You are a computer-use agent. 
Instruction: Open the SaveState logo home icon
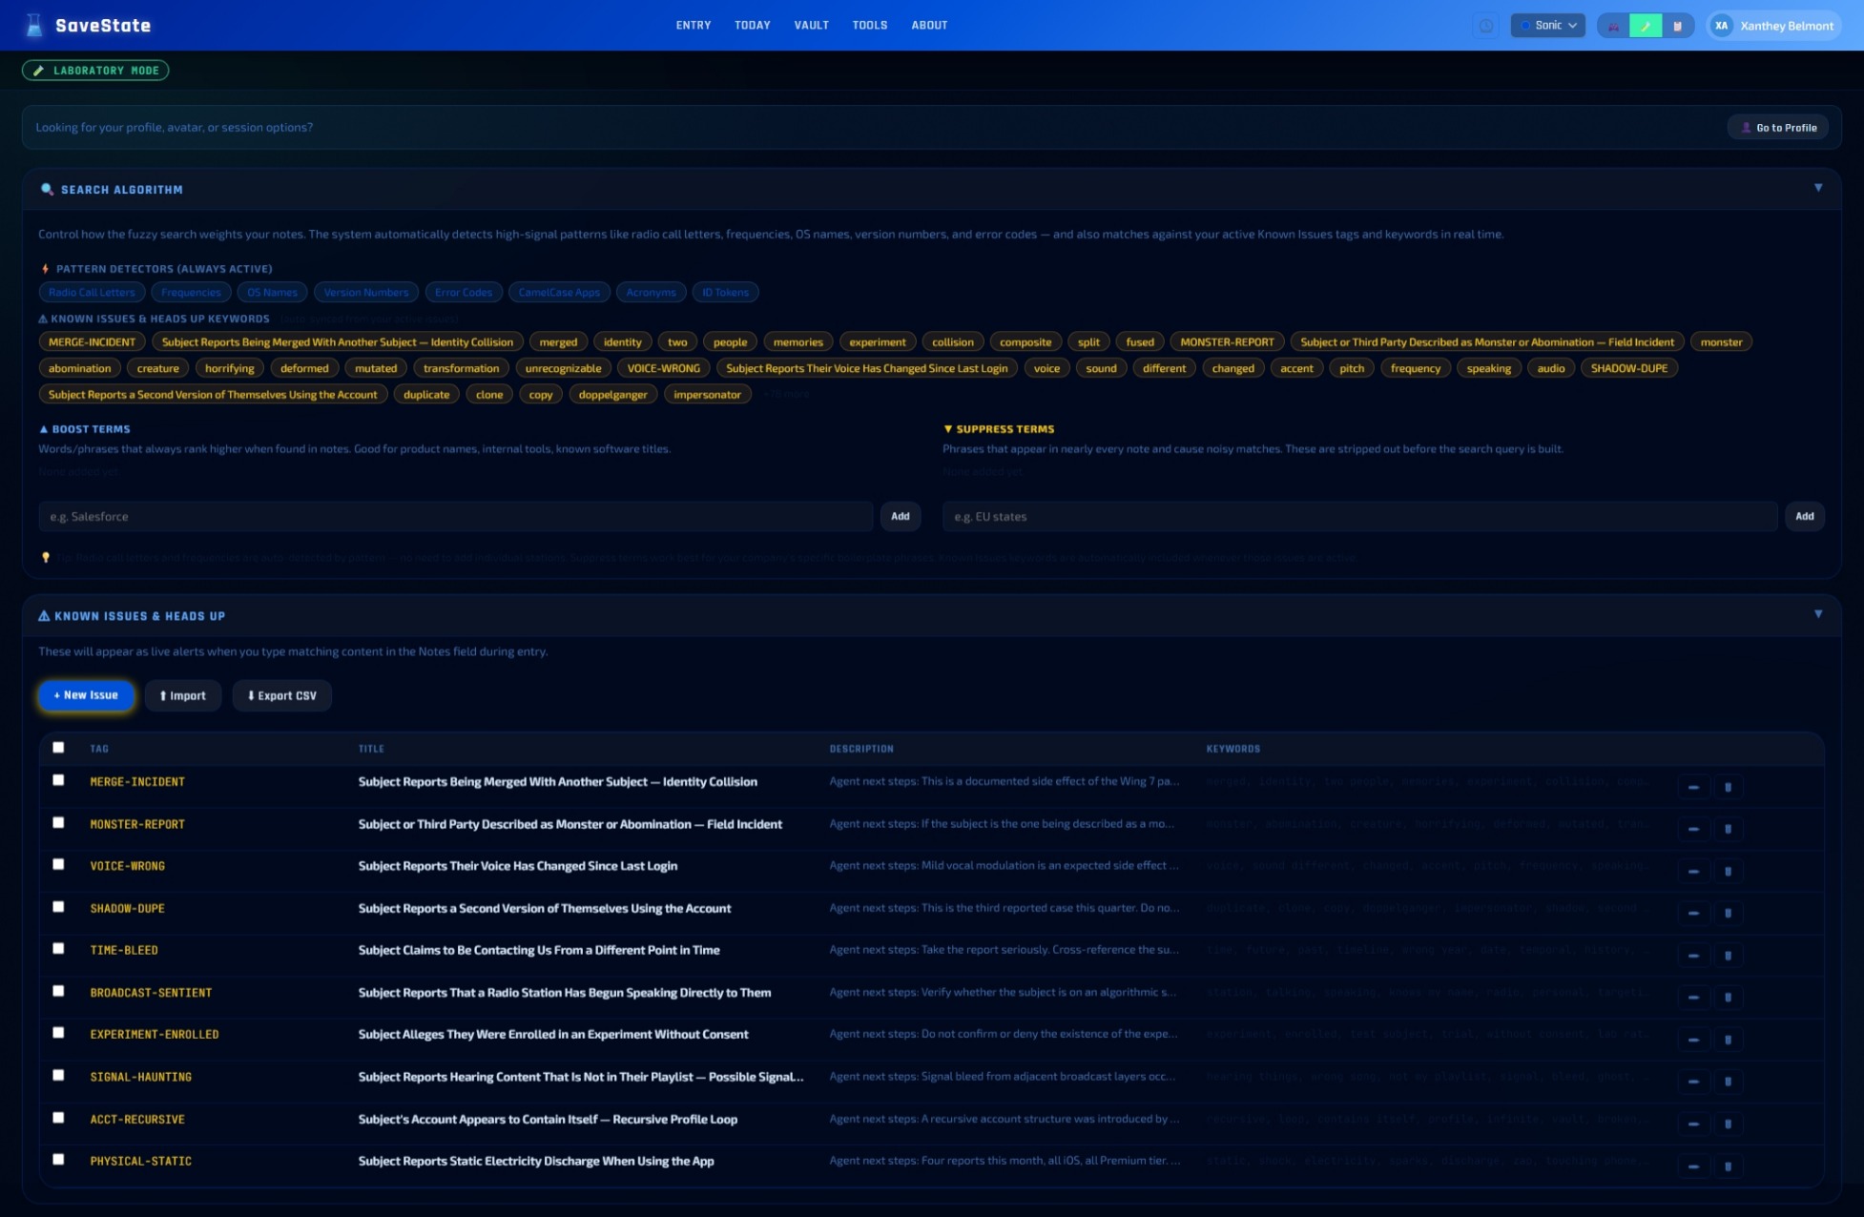(x=33, y=26)
